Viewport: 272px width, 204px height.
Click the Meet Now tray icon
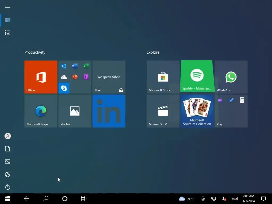point(203,199)
